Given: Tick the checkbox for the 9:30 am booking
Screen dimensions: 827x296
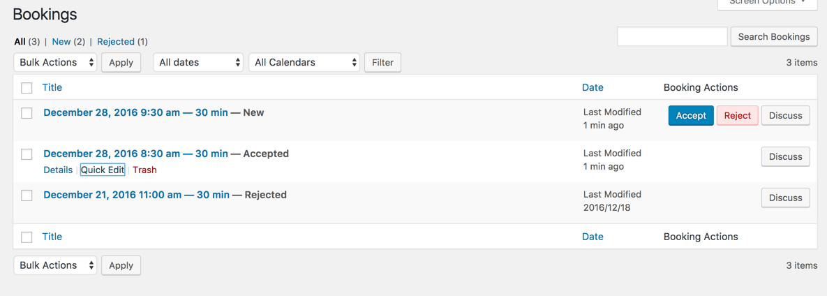Looking at the screenshot, I should coord(27,113).
